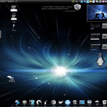Launch the howling wolf dock icon

[39, 102]
